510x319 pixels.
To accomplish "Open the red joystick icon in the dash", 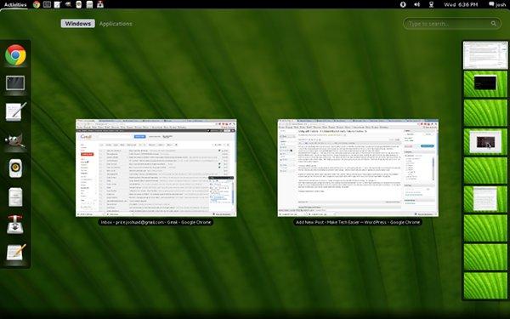I will coord(15,225).
